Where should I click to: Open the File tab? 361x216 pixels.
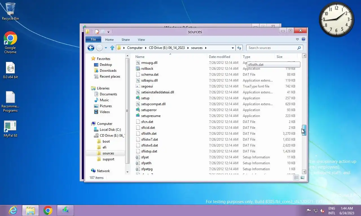93,39
